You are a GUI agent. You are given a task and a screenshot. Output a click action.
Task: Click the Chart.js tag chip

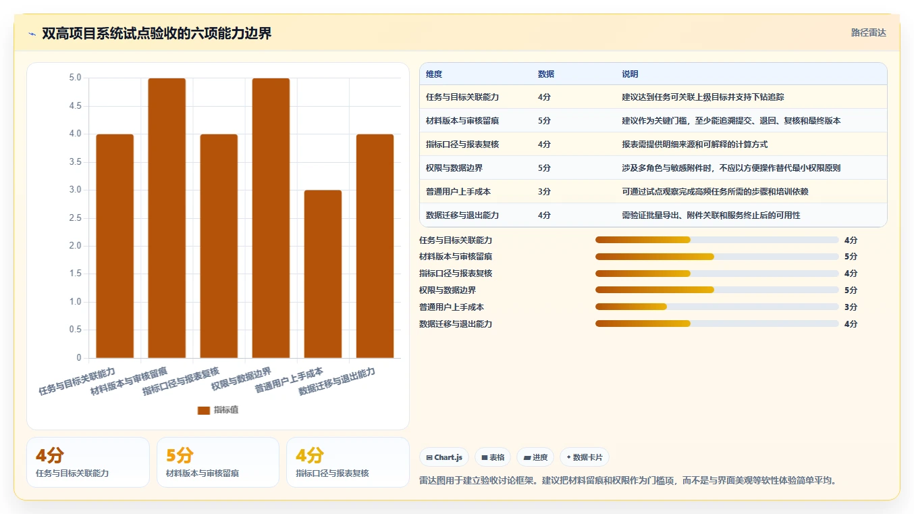click(x=444, y=457)
